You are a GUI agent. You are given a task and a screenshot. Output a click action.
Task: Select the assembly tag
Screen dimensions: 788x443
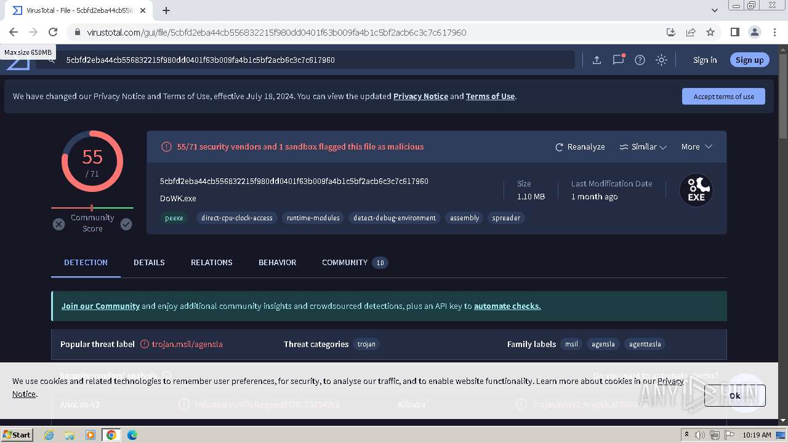tap(464, 218)
